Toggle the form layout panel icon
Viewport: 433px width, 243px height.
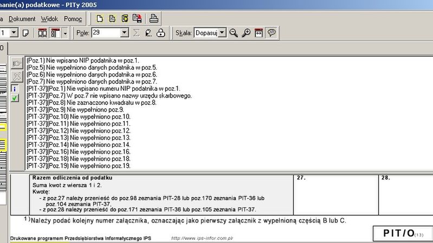(55, 33)
